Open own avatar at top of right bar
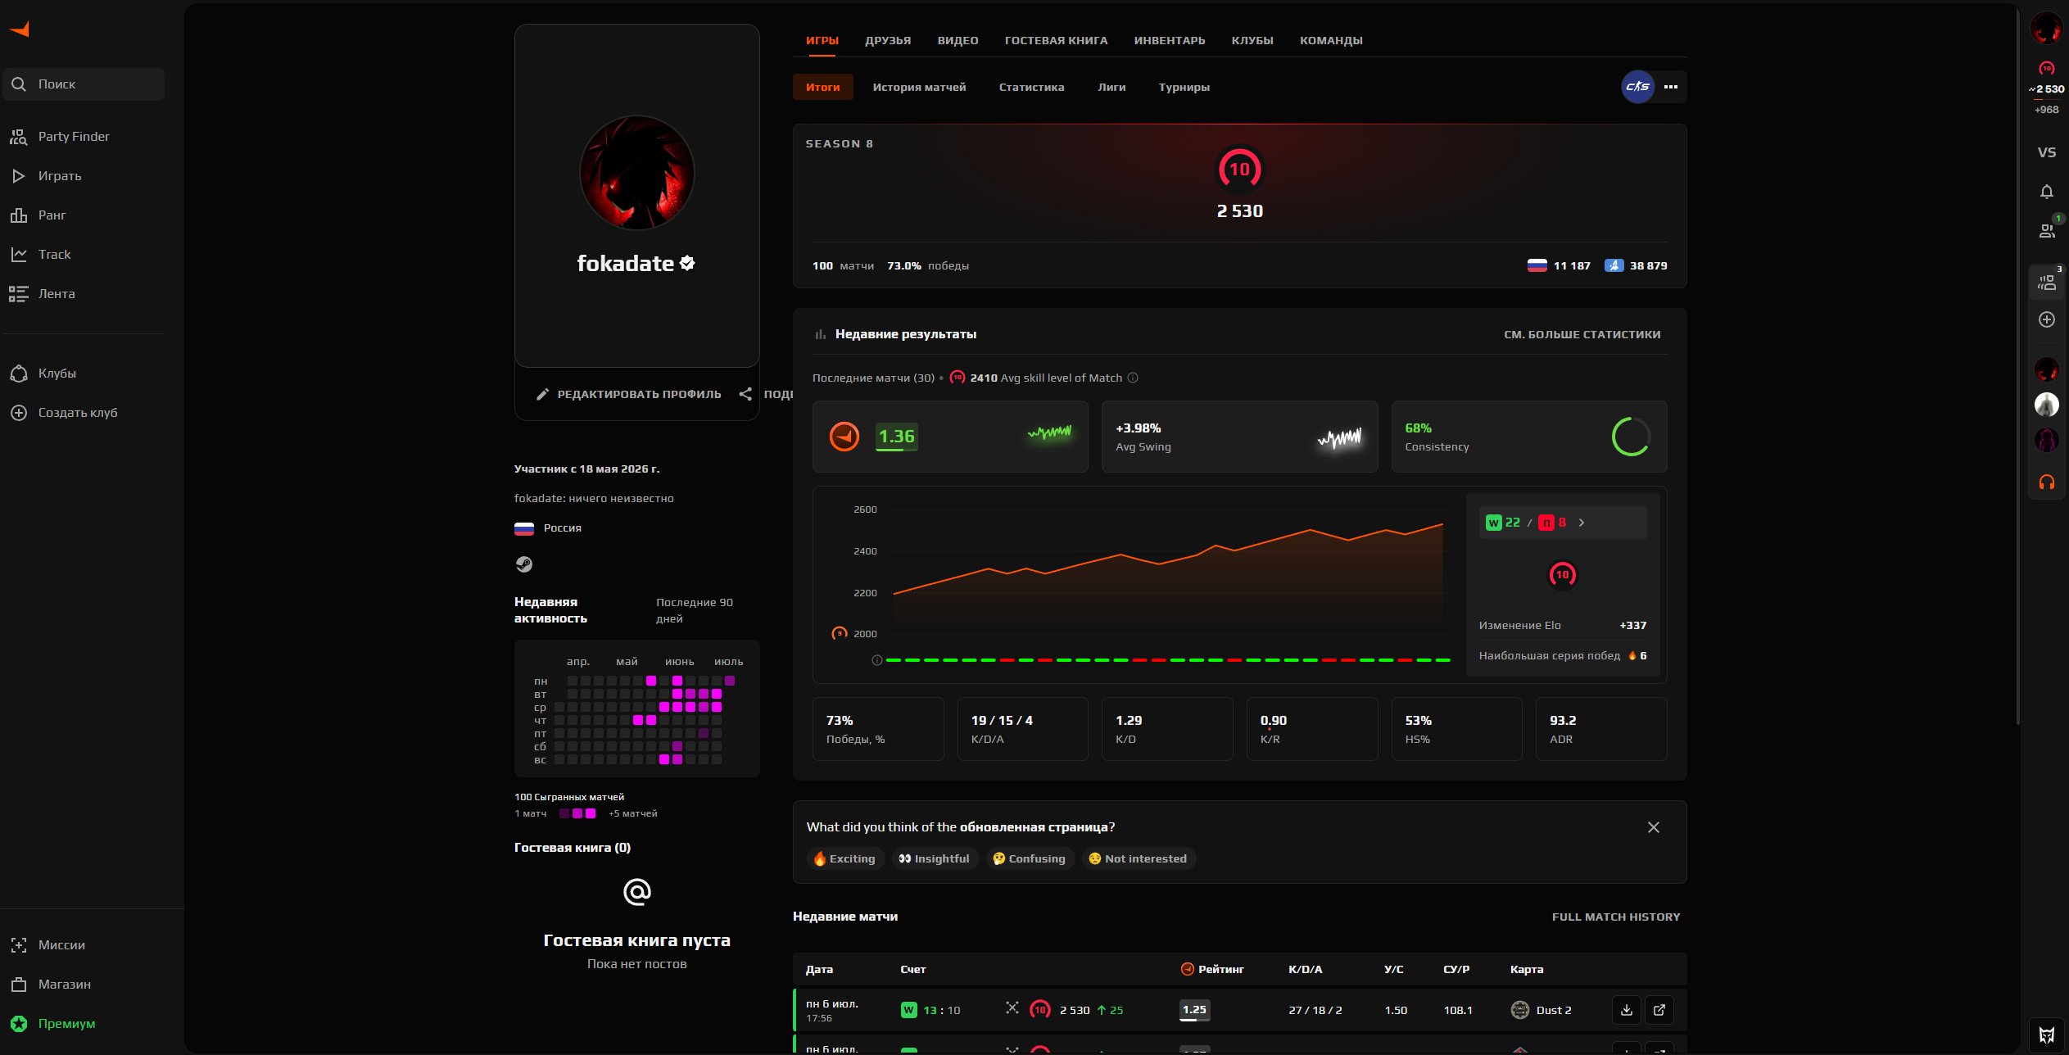2069x1055 pixels. click(2046, 29)
